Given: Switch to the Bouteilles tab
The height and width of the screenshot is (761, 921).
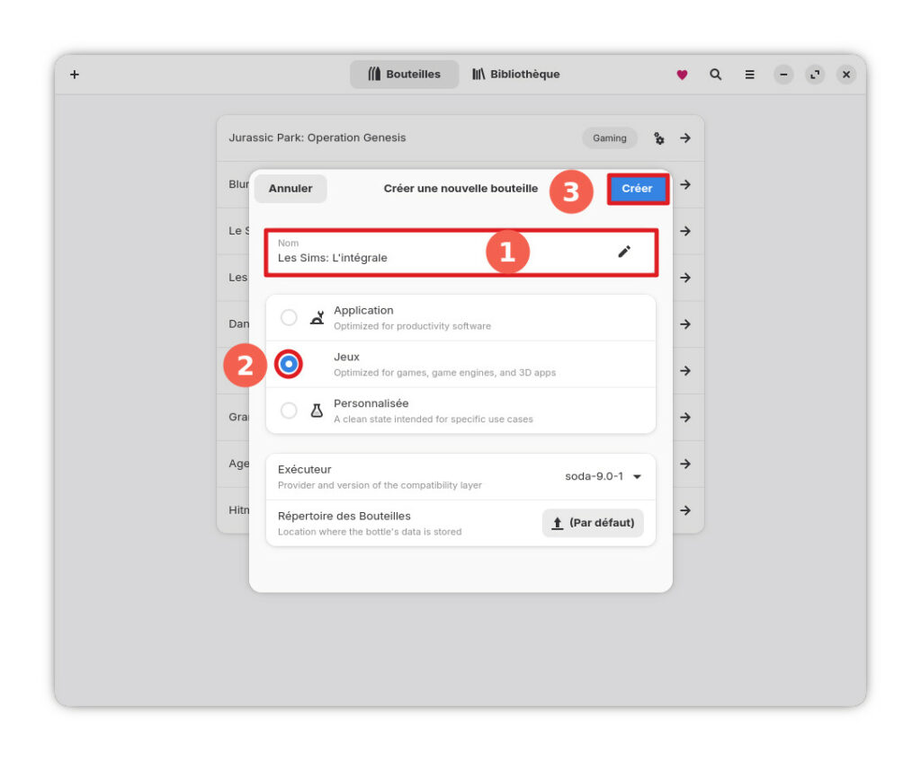Looking at the screenshot, I should coord(405,75).
